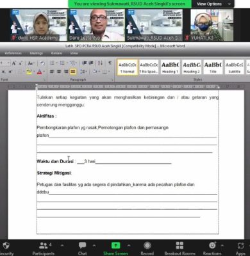Click the Grow Font icon in Word
This screenshot has height=256, width=250.
[14, 63]
